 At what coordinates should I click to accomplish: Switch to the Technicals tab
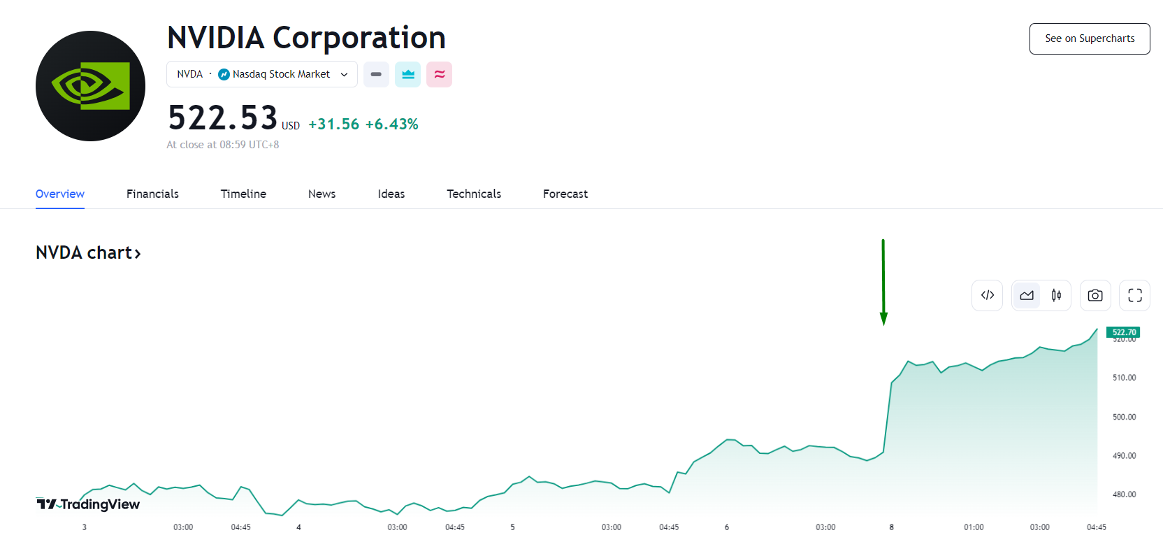[x=474, y=194]
